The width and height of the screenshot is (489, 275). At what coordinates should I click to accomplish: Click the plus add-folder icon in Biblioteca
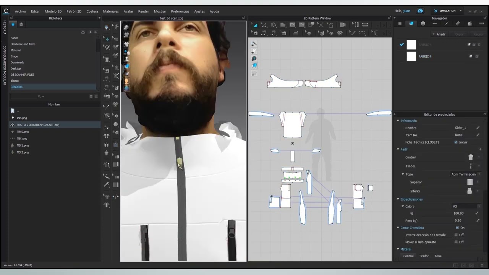[x=90, y=32]
